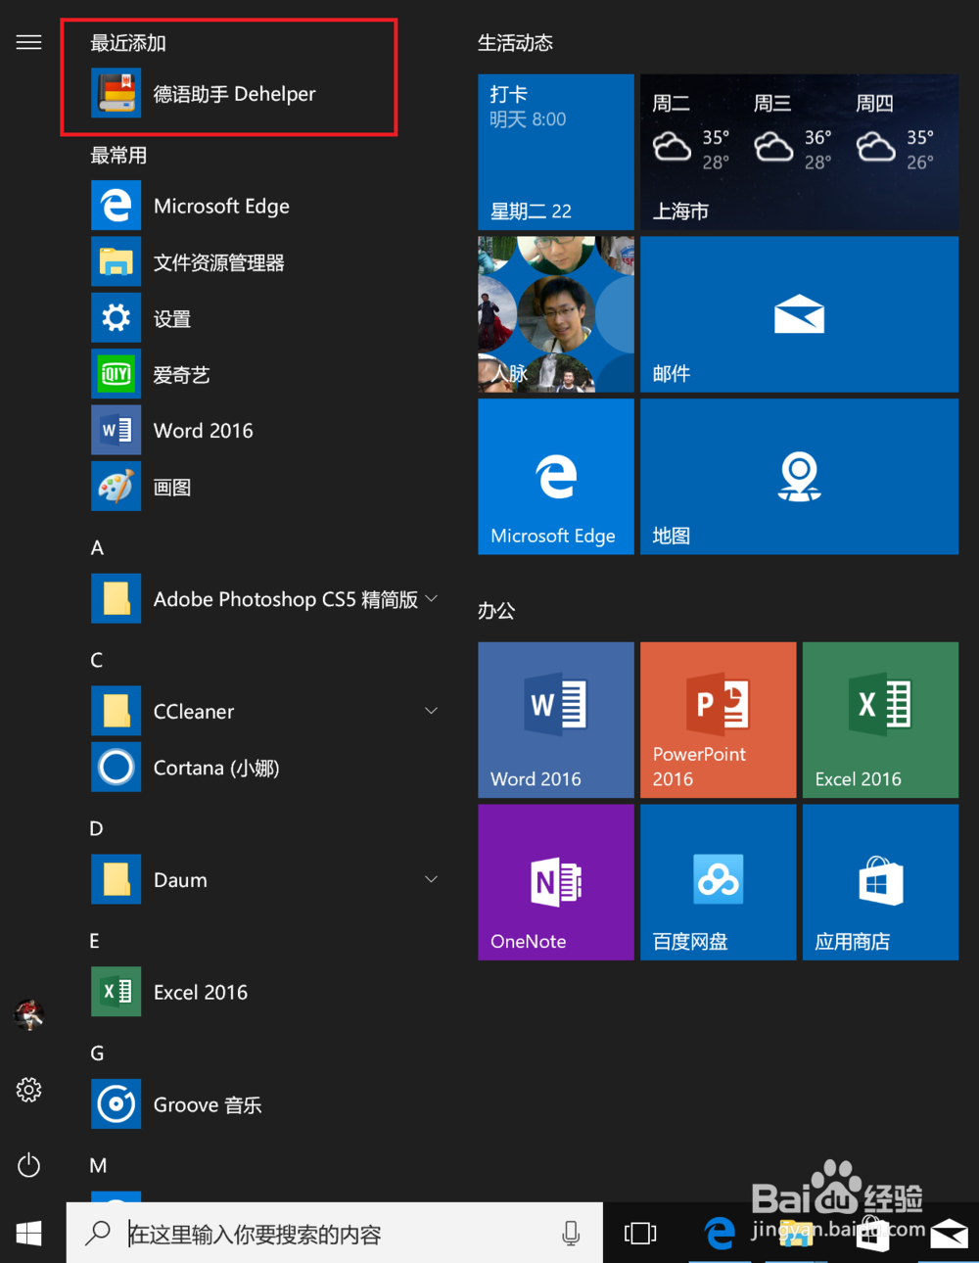Click the letter C section header

click(x=97, y=660)
